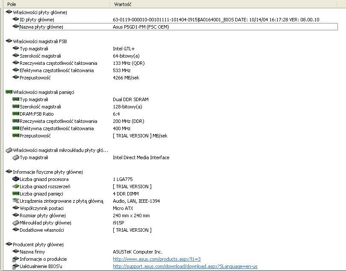Click the icon beside 'Właściwości magistrali FSB'
The image size is (346, 271).
point(9,41)
